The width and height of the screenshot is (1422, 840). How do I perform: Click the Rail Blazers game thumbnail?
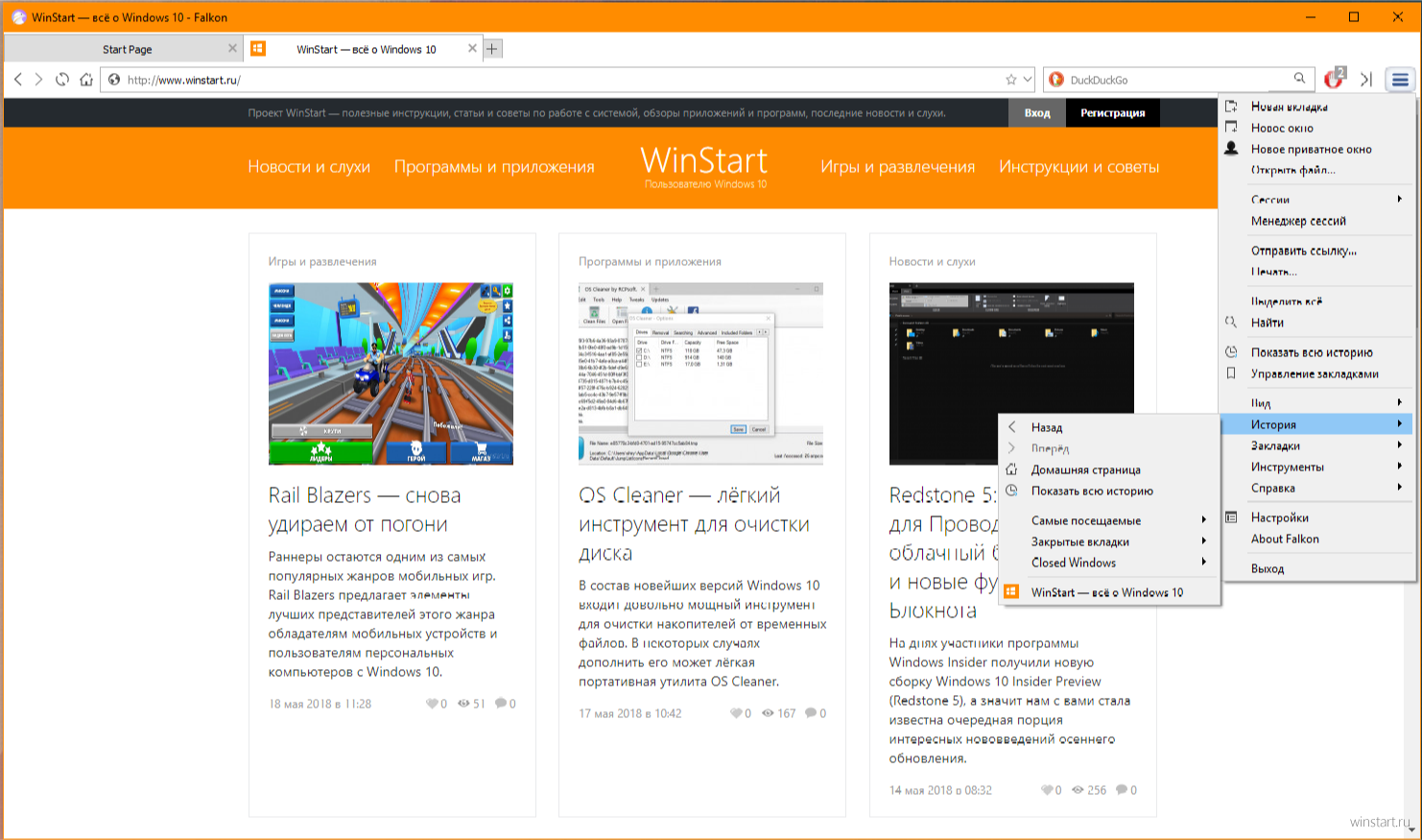[391, 373]
